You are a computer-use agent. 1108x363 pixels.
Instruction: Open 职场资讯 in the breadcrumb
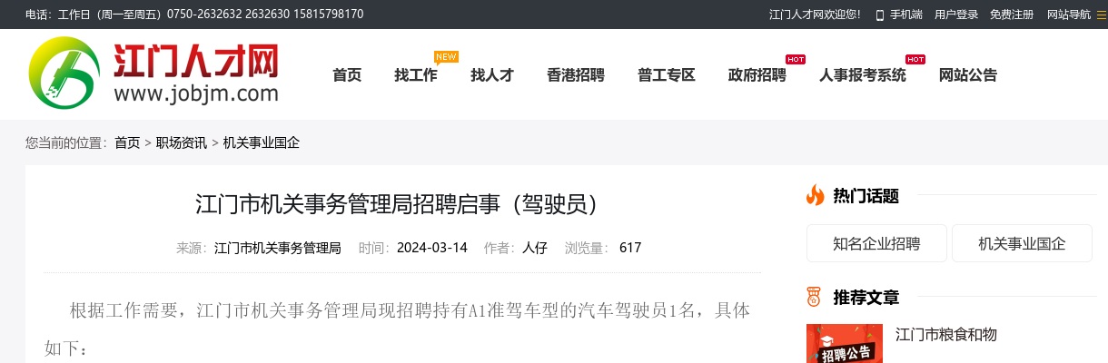pyautogui.click(x=181, y=142)
